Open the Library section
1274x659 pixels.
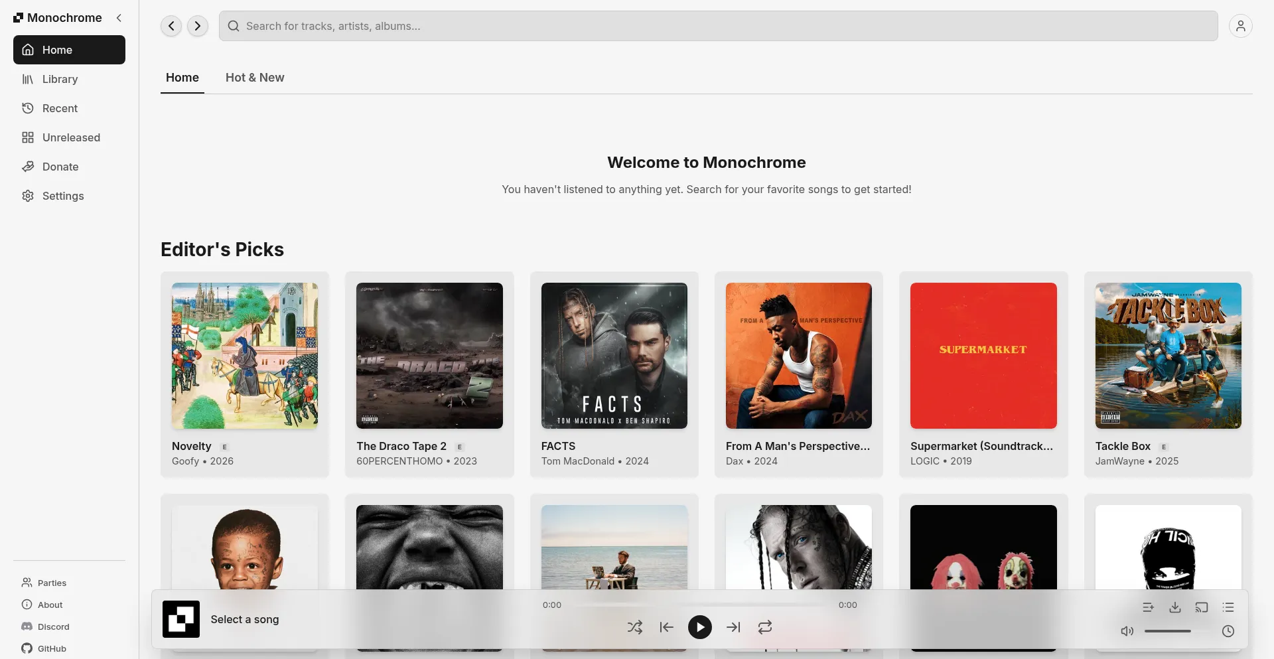pyautogui.click(x=69, y=79)
